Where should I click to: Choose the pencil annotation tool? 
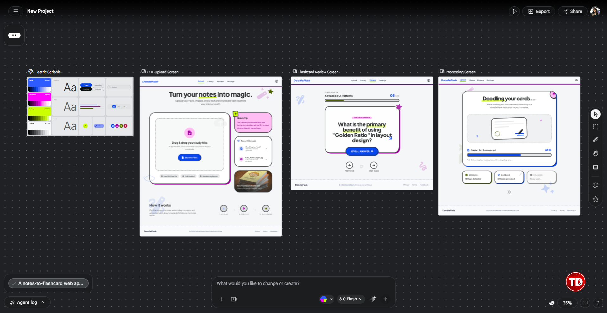596,140
